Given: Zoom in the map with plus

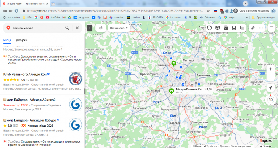Looking at the screenshot, I should [270, 69].
